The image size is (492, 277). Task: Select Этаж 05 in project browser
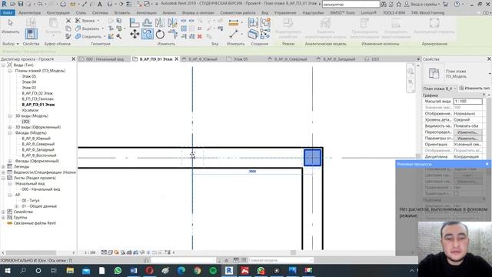point(29,76)
